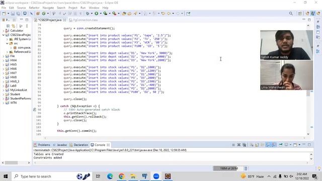This screenshot has height=181, width=322.
Task: Click the New Java Class green icon
Action: pos(44,14)
